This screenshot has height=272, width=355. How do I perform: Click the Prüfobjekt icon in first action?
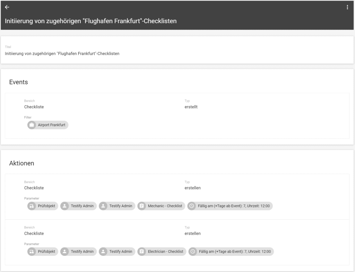[32, 206]
